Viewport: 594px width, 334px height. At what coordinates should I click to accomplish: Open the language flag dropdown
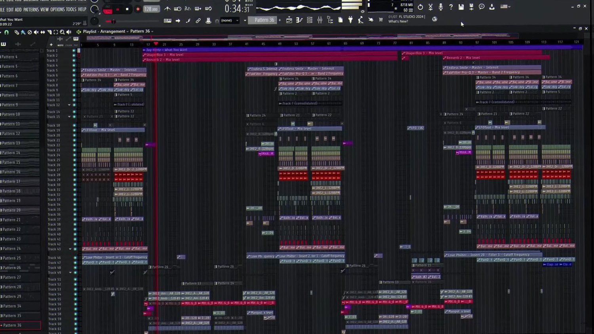[505, 7]
